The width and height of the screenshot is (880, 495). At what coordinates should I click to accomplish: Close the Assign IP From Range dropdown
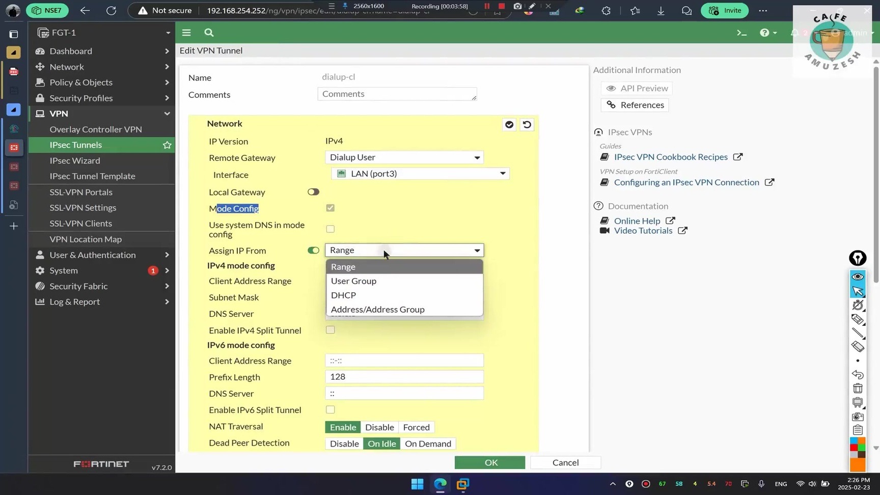[404, 251]
